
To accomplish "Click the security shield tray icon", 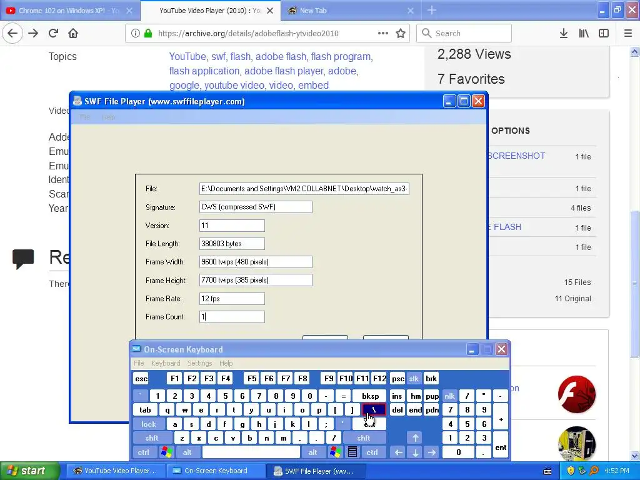I will (x=571, y=471).
